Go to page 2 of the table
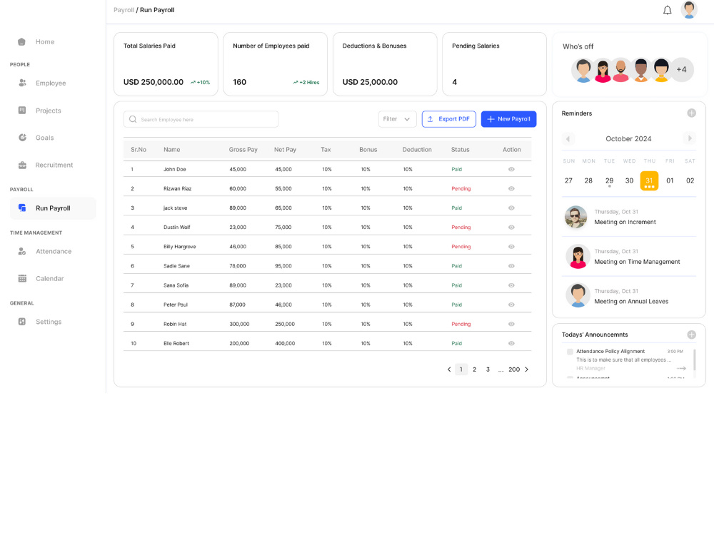The height and width of the screenshot is (535, 714). click(475, 370)
